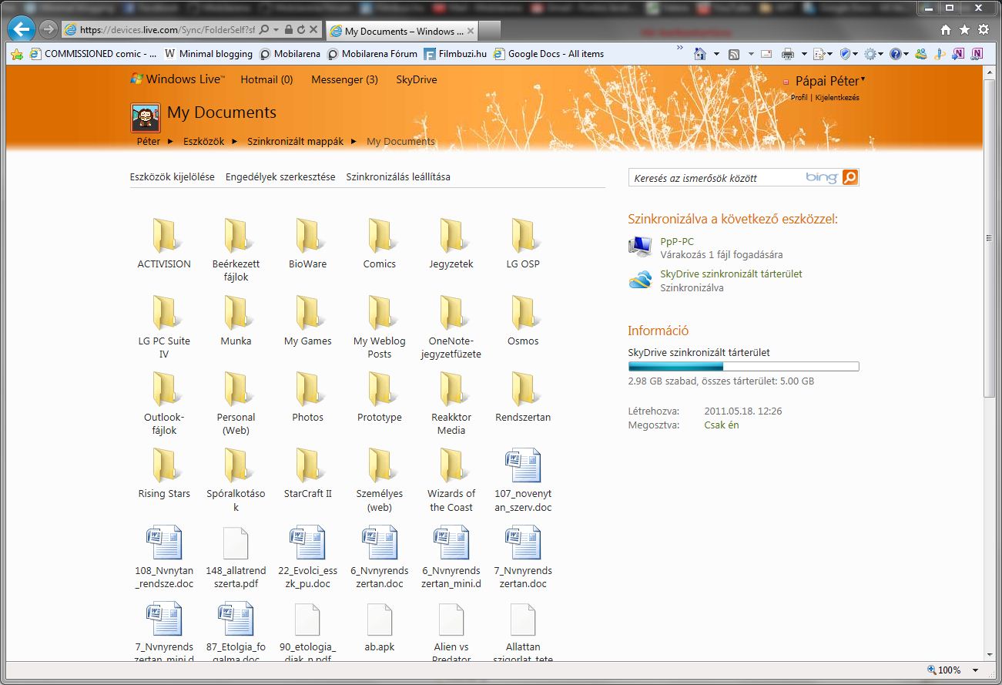Close the My Documents browser tab

click(471, 31)
